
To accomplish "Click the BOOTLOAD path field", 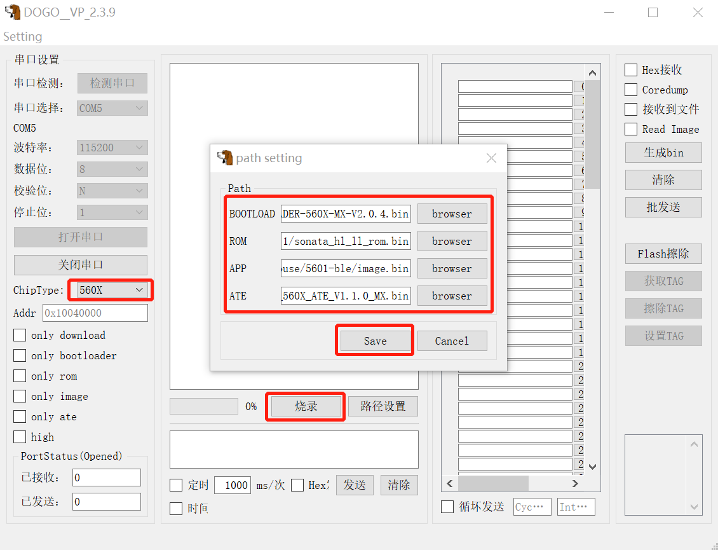I will [346, 214].
